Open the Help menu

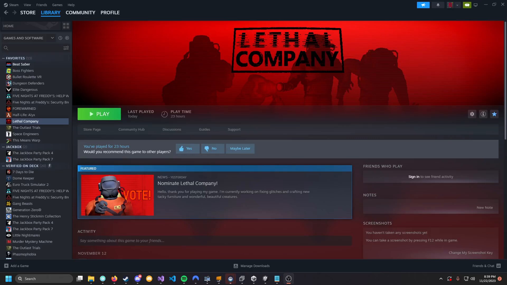point(71,5)
